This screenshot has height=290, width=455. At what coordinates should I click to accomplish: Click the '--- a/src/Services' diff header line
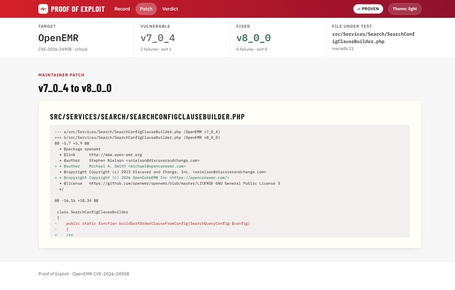coord(137,132)
